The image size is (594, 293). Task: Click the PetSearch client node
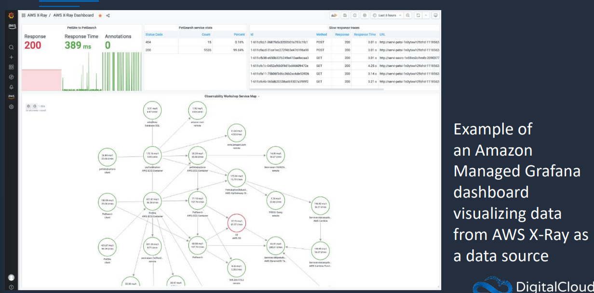point(107,201)
